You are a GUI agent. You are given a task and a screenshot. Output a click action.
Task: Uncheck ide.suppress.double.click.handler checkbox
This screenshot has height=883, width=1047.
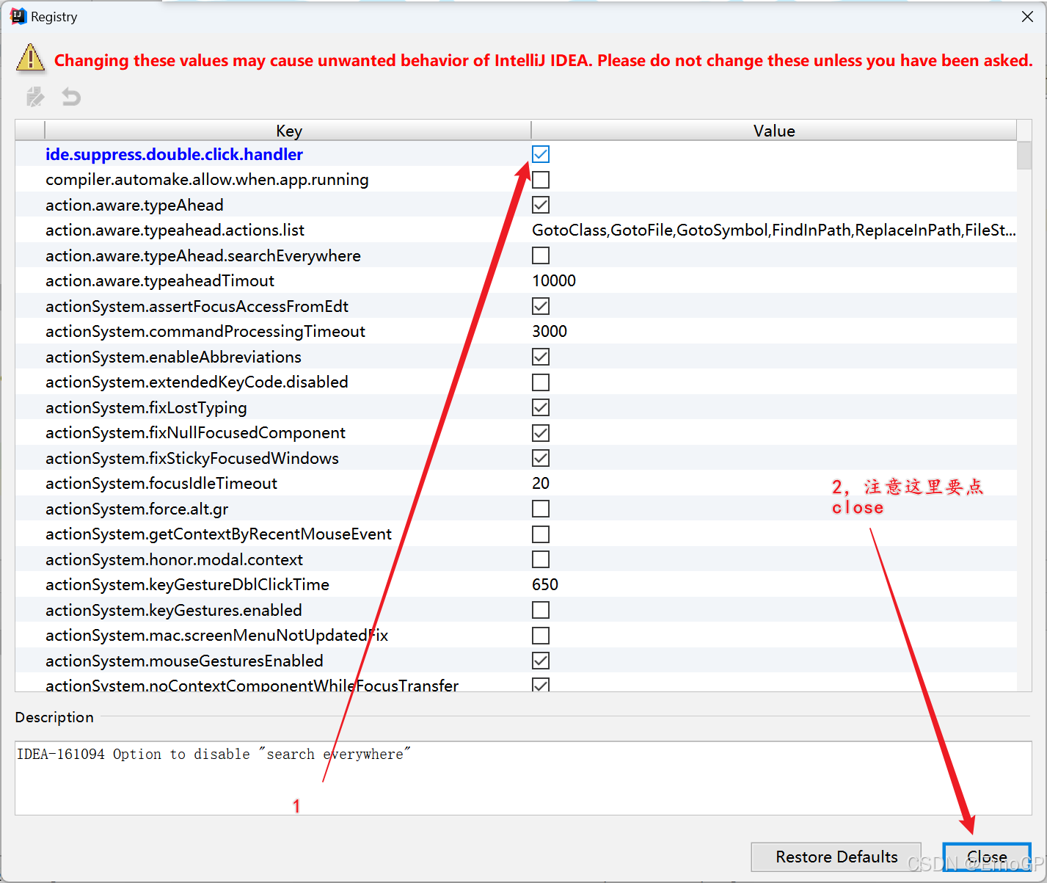[541, 154]
